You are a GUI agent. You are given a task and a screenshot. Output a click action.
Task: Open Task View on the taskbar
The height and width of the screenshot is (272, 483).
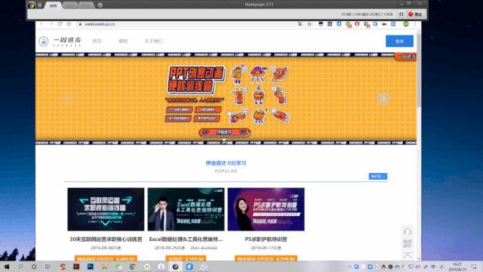[48, 267]
